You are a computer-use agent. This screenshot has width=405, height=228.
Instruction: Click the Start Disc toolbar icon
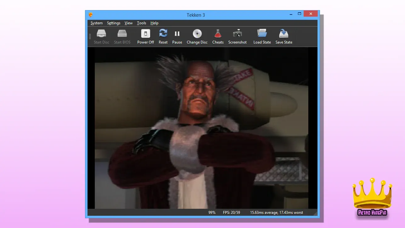pos(101,37)
